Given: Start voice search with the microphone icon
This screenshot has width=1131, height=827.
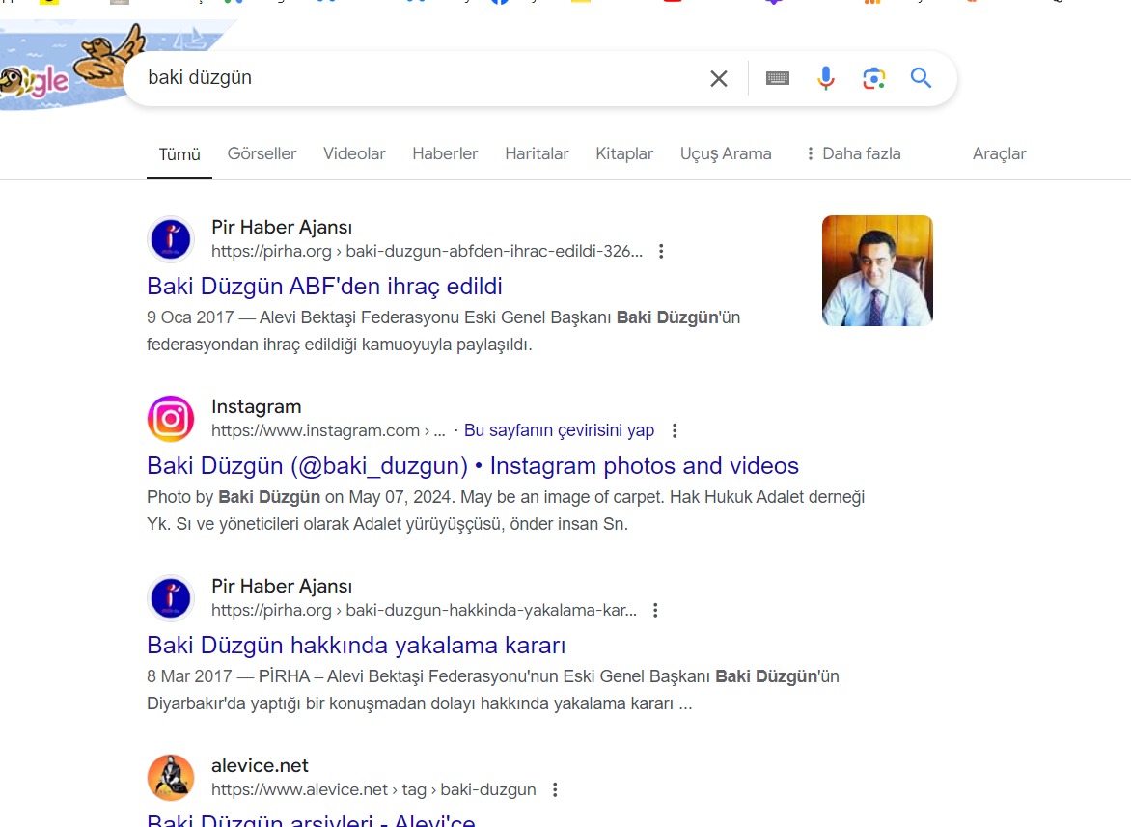Looking at the screenshot, I should (x=826, y=78).
